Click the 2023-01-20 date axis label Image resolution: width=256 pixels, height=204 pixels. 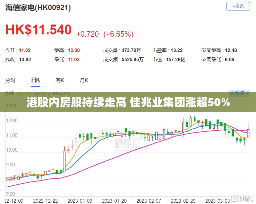click(114, 201)
